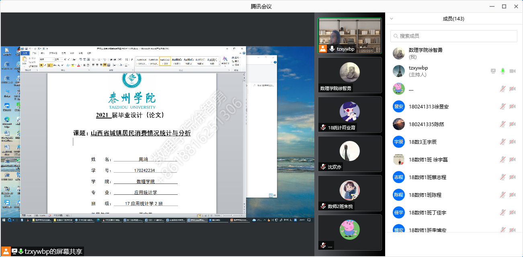This screenshot has height=257, width=523.
Task: Select the 标题 1 heading style in Word
Action: [177, 61]
